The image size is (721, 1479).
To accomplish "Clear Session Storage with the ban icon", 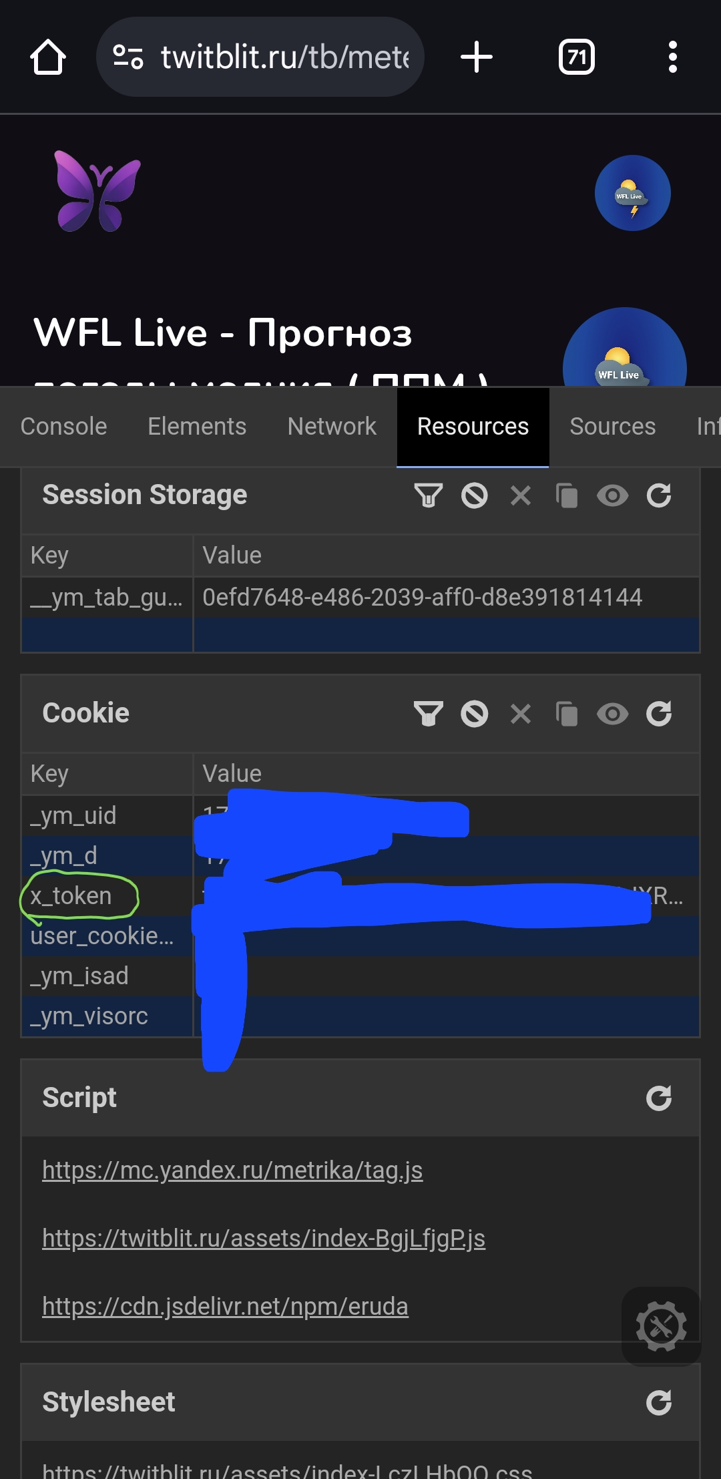I will [475, 495].
